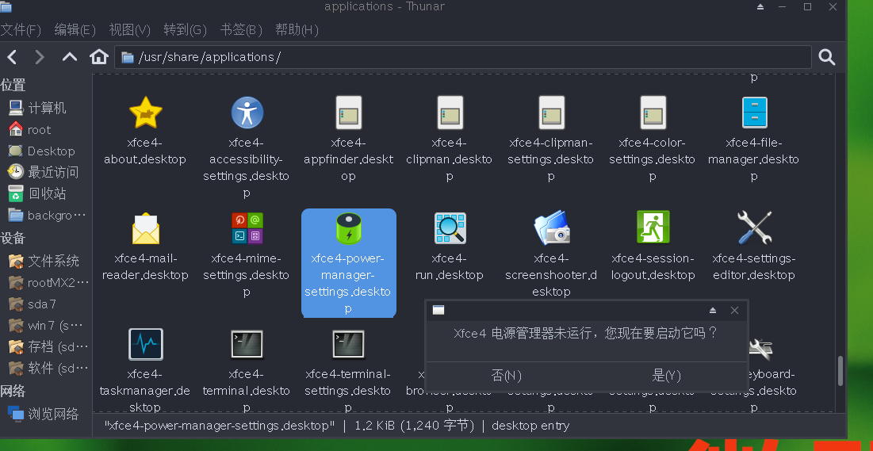Image resolution: width=873 pixels, height=451 pixels.
Task: Select the xfce4-appfinder.desktop icon
Action: [x=349, y=113]
